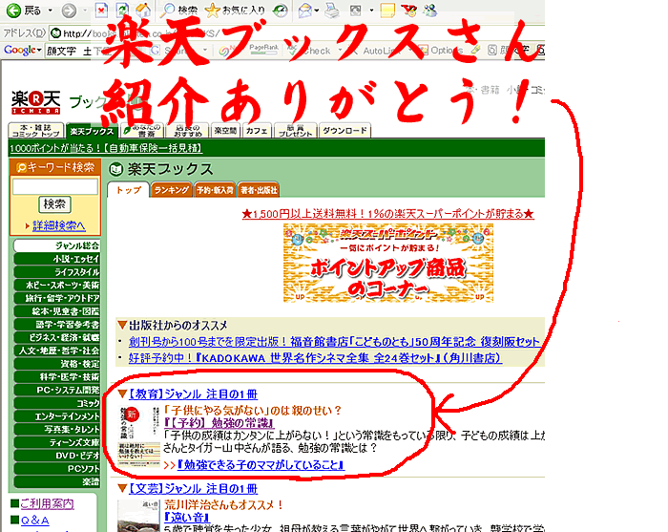
Task: Select DVD・ビデオ genre
Action: [x=56, y=456]
